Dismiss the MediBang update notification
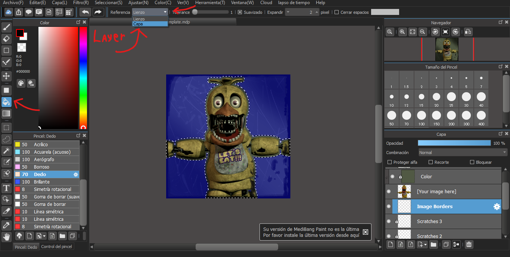The image size is (510, 257). tap(366, 232)
